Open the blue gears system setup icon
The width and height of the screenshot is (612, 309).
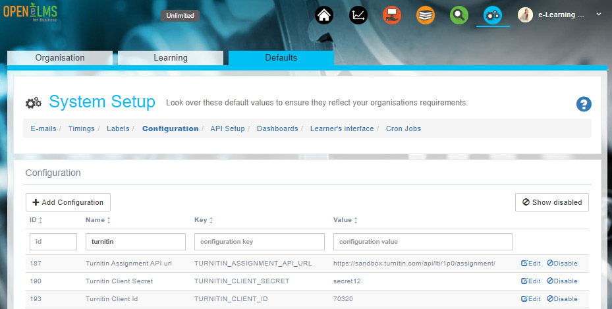pos(493,14)
